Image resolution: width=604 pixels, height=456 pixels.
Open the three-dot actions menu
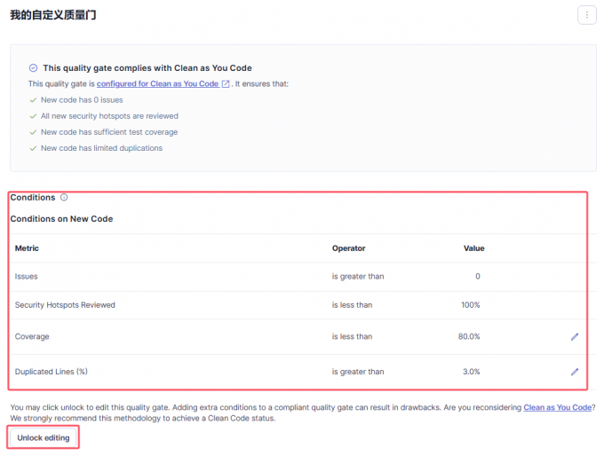click(x=586, y=15)
